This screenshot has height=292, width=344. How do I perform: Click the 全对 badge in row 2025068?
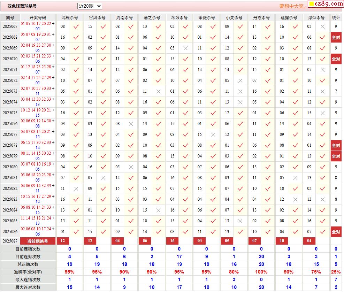point(336,37)
